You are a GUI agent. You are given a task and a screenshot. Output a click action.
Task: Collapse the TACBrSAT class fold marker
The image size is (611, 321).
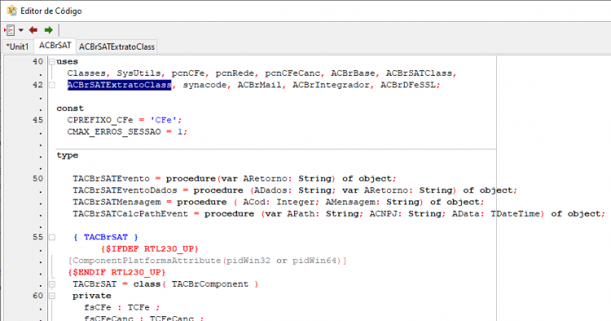[x=52, y=284]
